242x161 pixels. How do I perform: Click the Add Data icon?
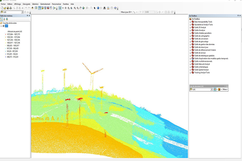[32, 8]
